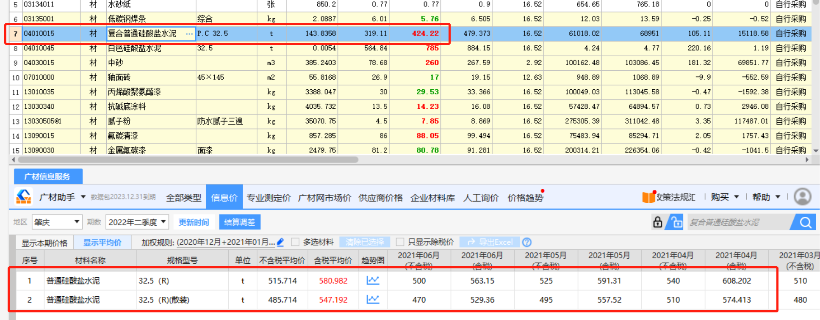Screen dimensions: 820x320
Task: Open the user account avatar icon
Action: tap(802, 197)
